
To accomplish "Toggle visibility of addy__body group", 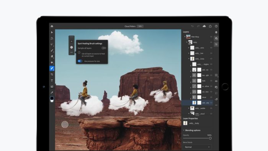I will 211,59.
